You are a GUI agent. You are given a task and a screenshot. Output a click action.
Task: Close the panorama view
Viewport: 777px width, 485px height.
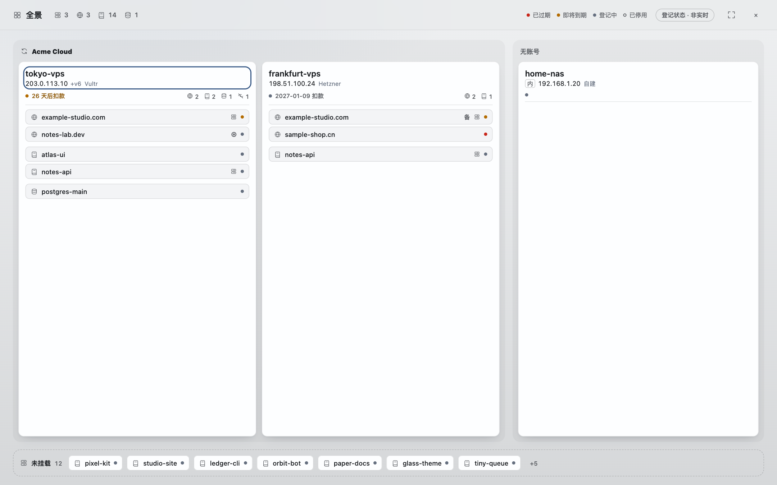pos(756,15)
